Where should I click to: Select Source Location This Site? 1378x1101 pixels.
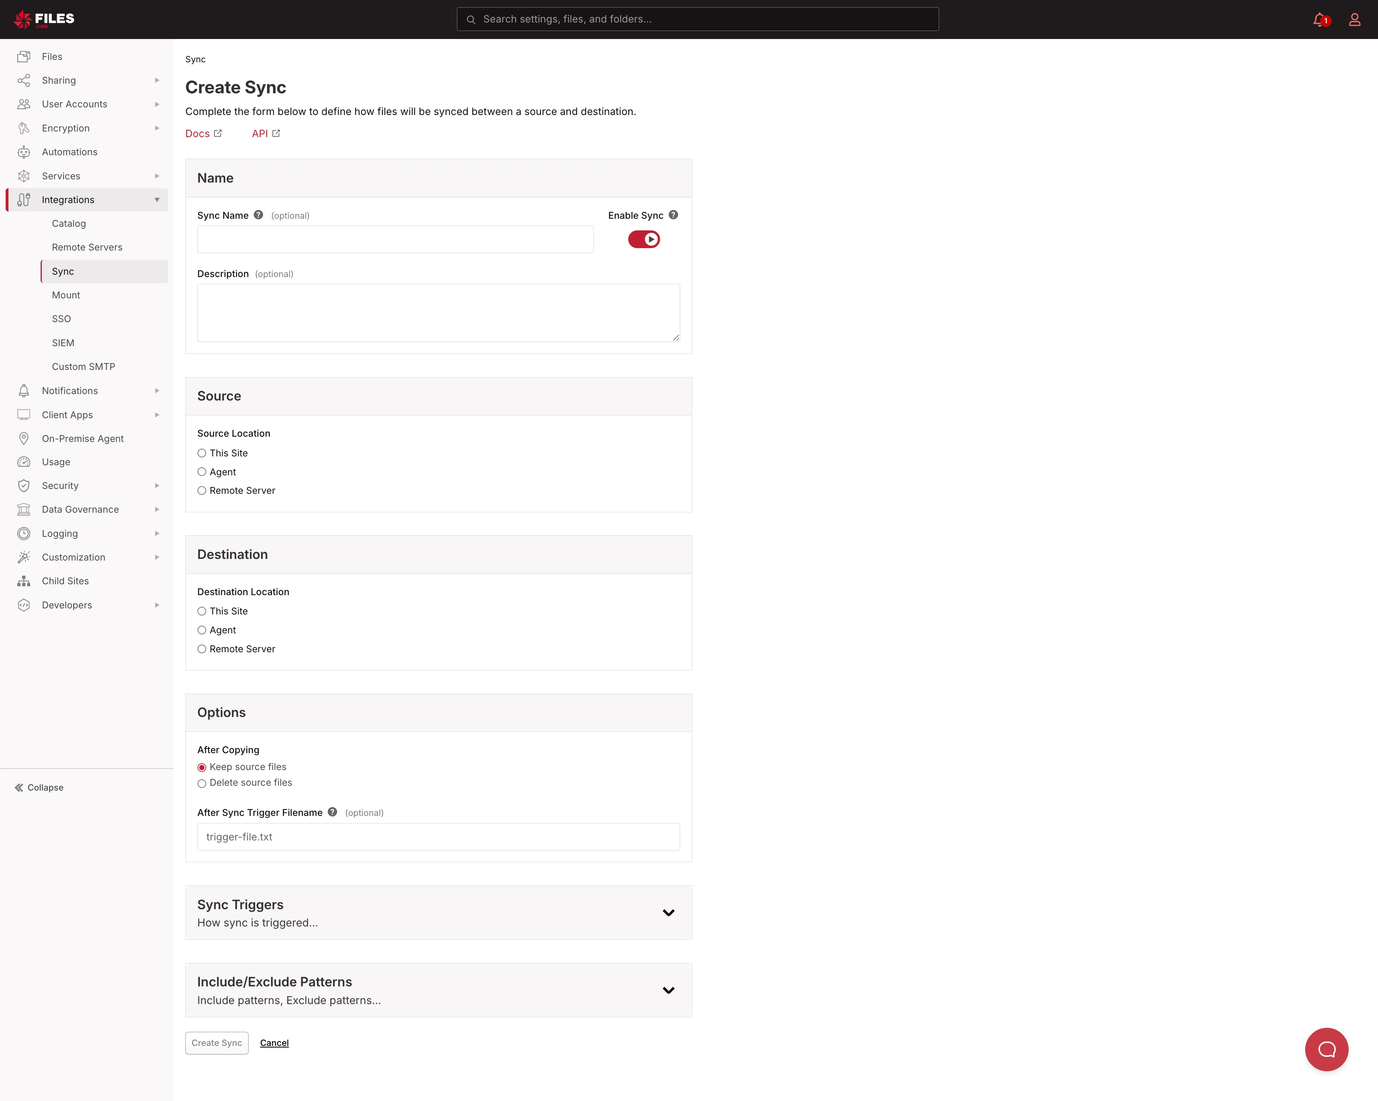(x=202, y=453)
